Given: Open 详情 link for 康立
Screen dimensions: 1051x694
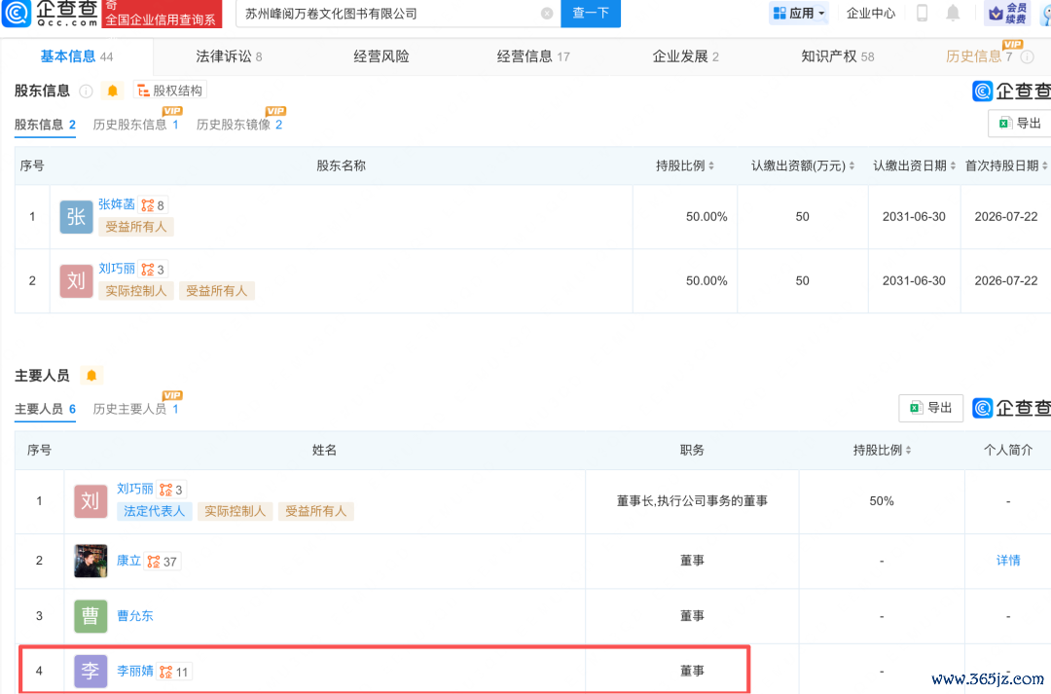Looking at the screenshot, I should 1008,561.
